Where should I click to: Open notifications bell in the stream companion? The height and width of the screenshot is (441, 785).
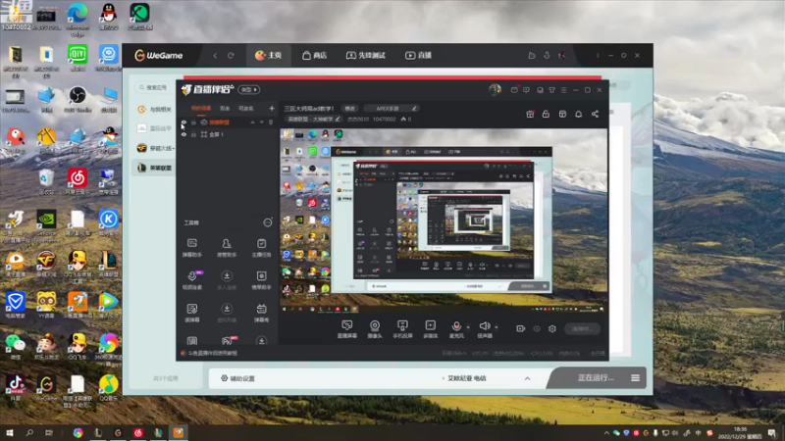[578, 114]
